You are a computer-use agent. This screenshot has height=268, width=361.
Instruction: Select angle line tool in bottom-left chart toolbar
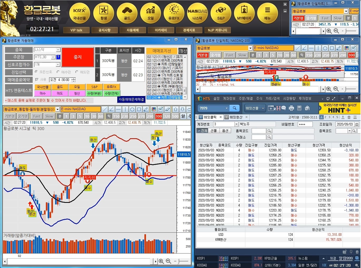112,109
